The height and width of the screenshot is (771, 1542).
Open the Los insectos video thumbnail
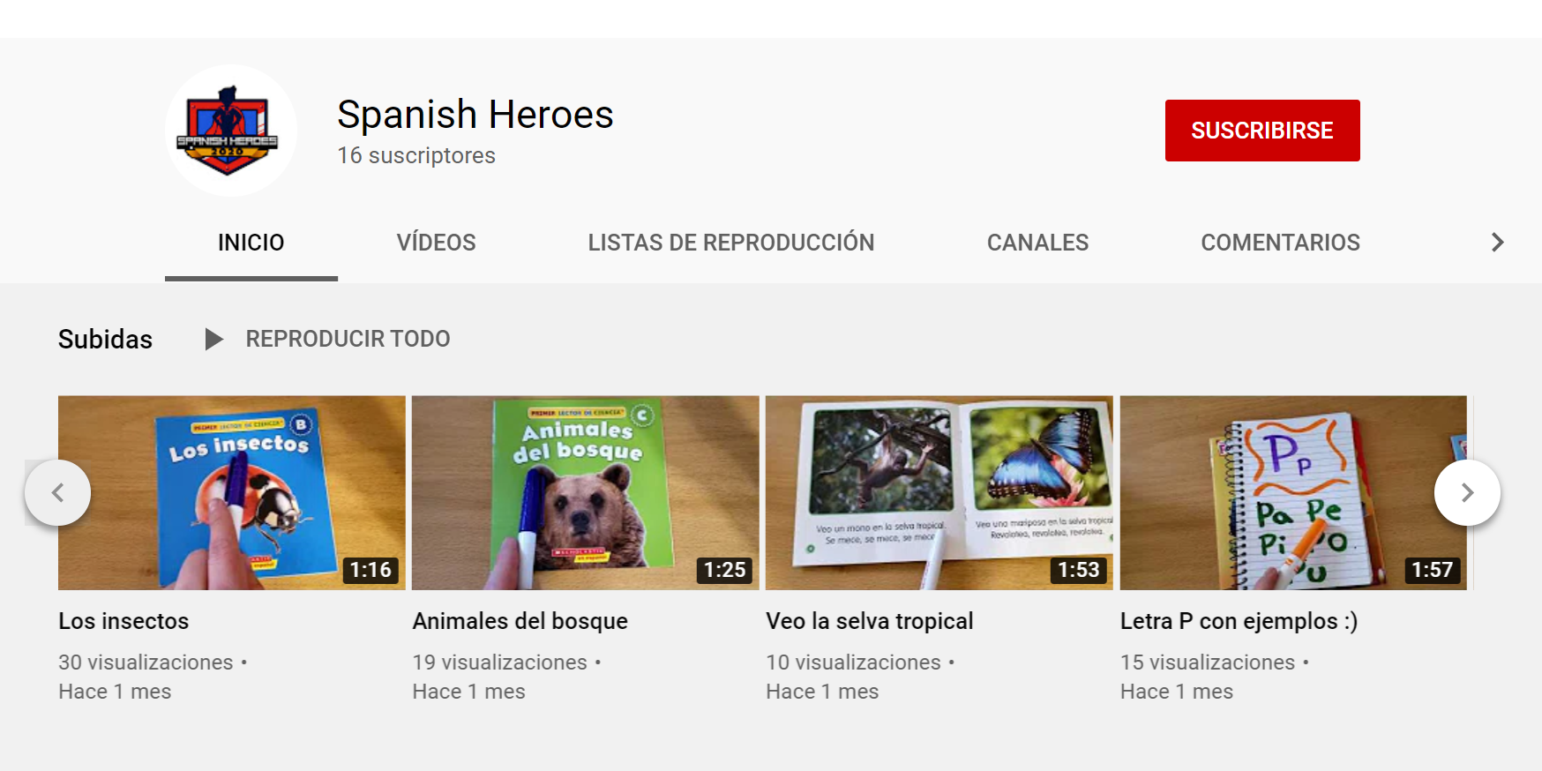[232, 492]
